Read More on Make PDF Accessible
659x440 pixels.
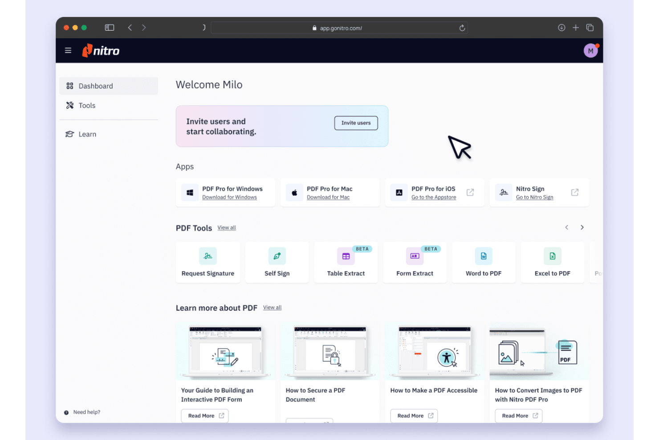pyautogui.click(x=414, y=416)
